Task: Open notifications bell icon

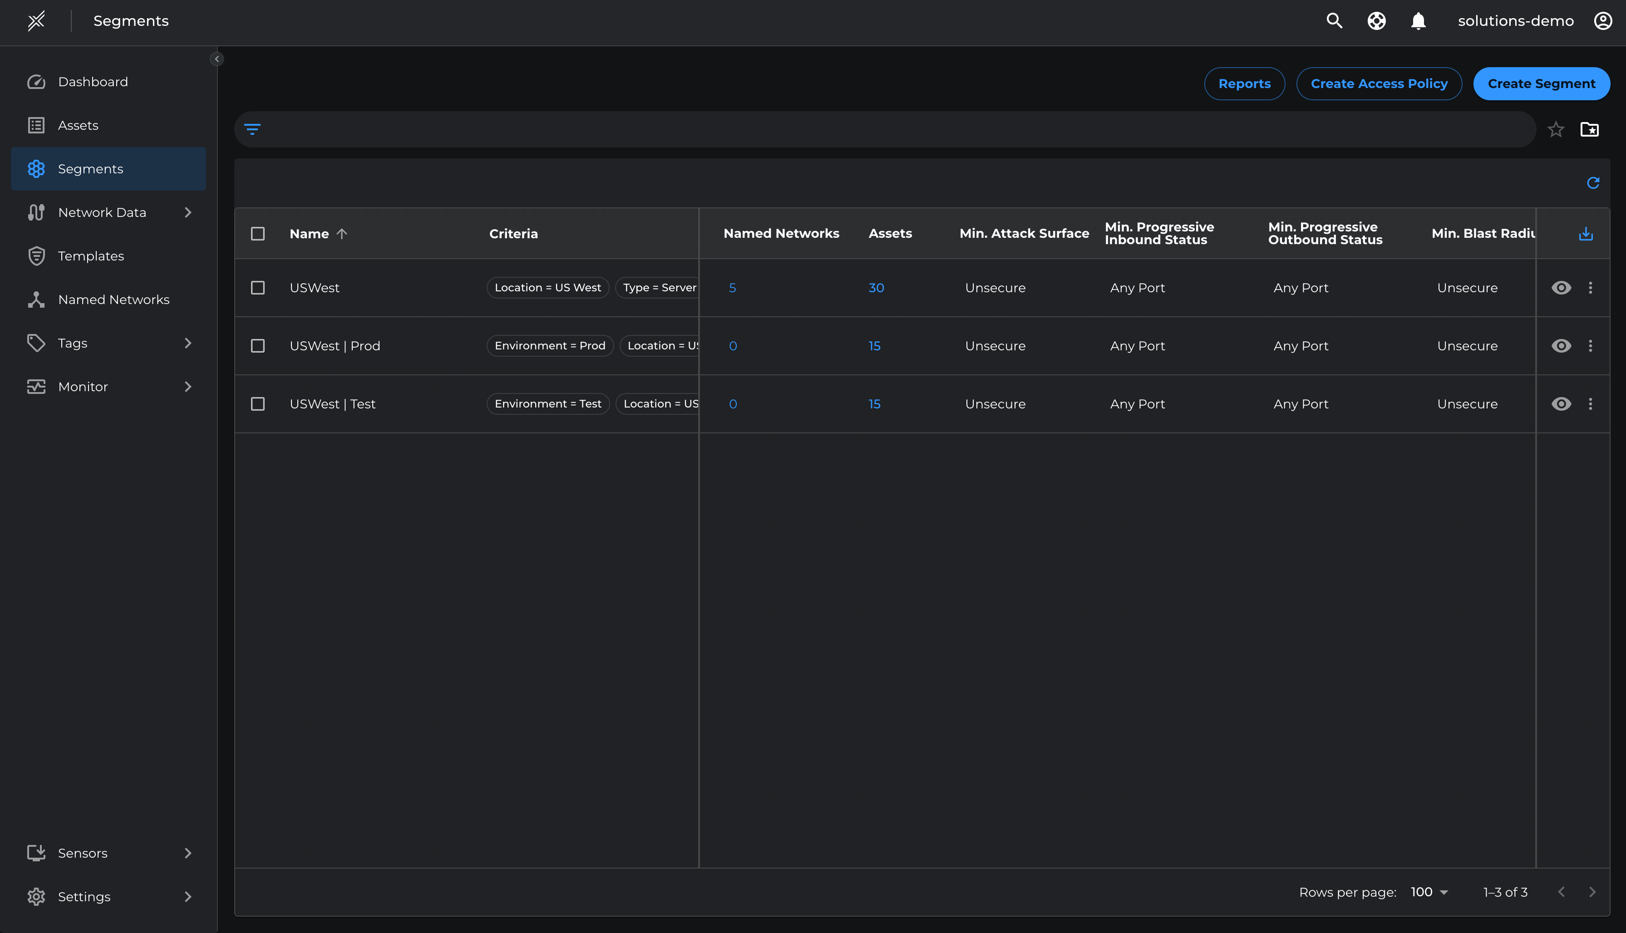Action: click(x=1419, y=20)
